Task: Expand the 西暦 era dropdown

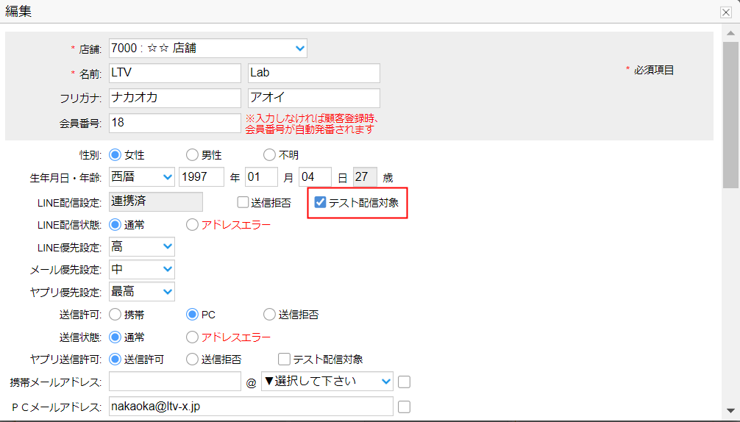Action: [x=142, y=177]
